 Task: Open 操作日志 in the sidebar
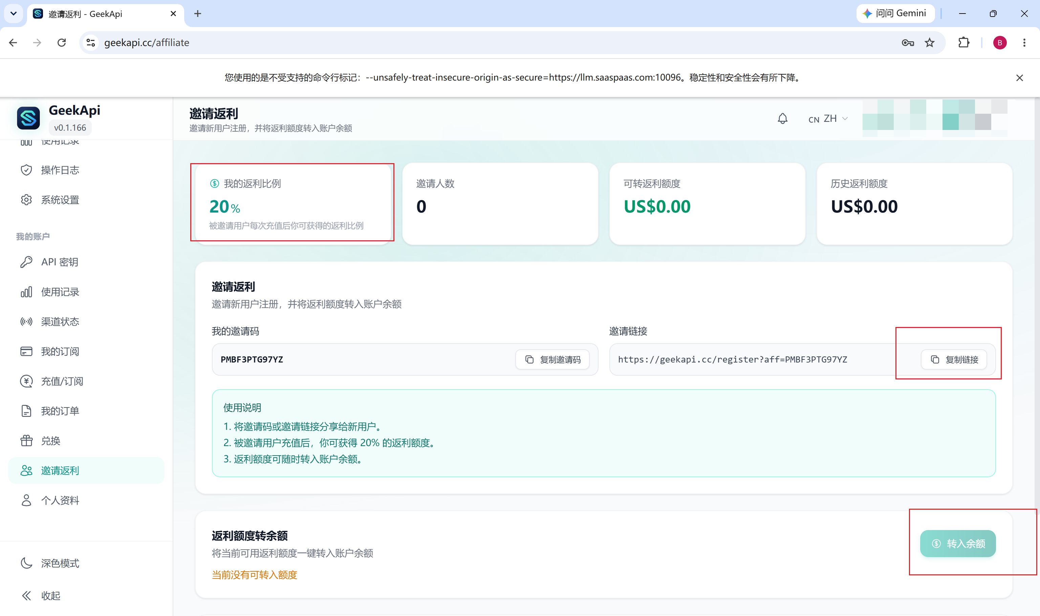[86, 170]
